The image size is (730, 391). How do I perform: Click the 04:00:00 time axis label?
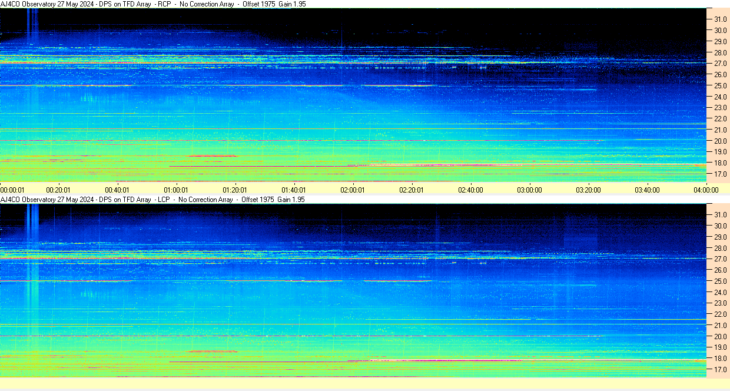coord(706,190)
